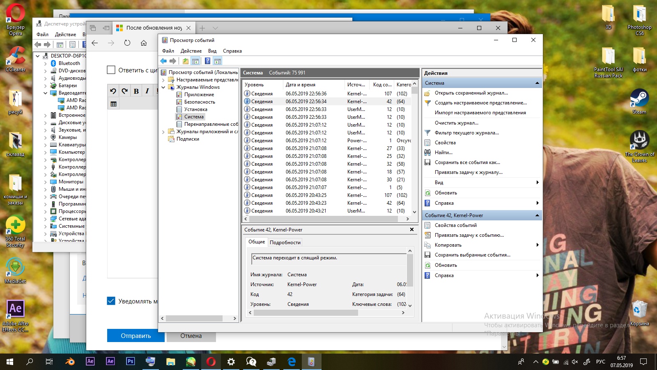Select 'Приложение' log in the tree
This screenshot has width=657, height=370.
(x=199, y=95)
